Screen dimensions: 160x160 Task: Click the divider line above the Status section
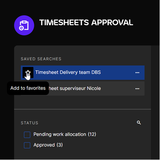(x=82, y=109)
